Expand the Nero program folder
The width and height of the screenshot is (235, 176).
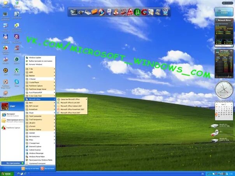pos(40,103)
